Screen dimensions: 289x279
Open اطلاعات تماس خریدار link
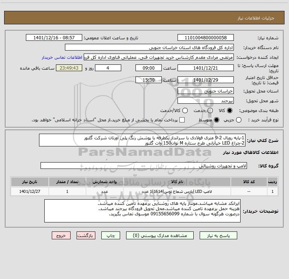[62, 57]
